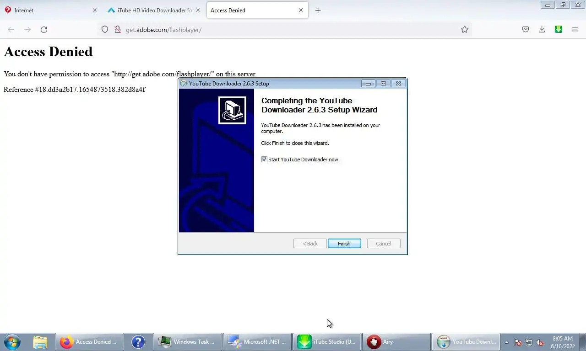Image resolution: width=586 pixels, height=351 pixels.
Task: Close the Firefox window
Action: pyautogui.click(x=578, y=5)
